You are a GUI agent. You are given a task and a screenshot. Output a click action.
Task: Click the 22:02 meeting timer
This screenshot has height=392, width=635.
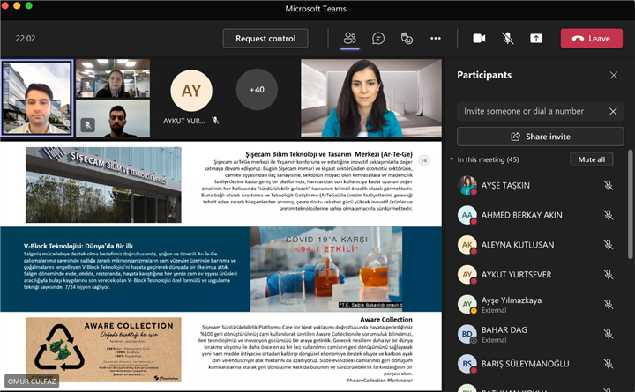[x=26, y=39]
